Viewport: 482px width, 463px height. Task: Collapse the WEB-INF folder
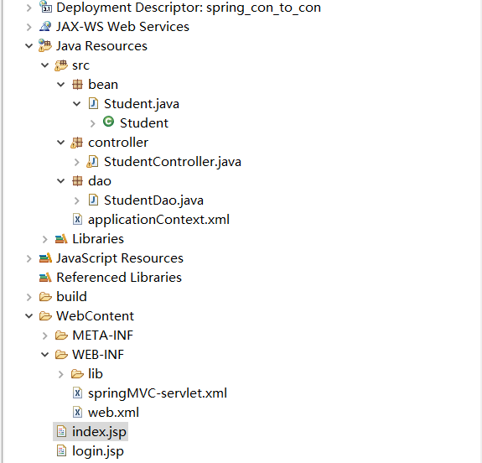[x=45, y=355]
